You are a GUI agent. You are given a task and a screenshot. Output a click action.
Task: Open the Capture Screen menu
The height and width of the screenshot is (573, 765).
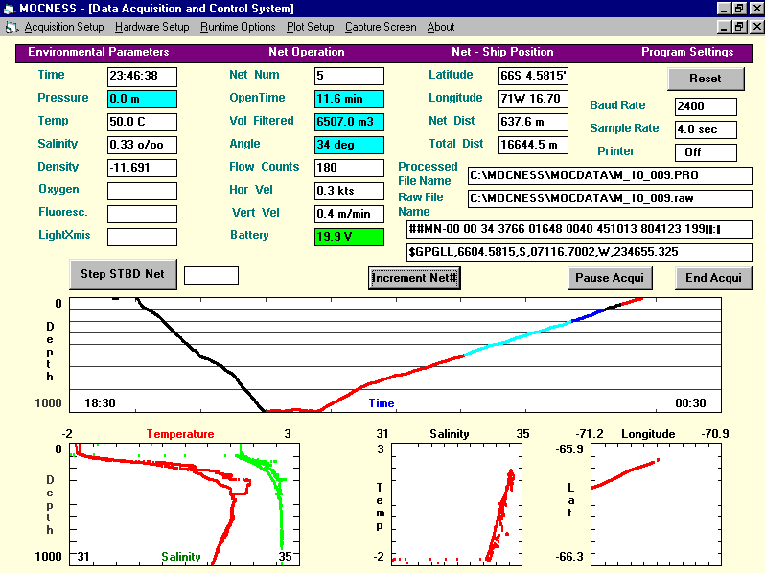coord(381,27)
